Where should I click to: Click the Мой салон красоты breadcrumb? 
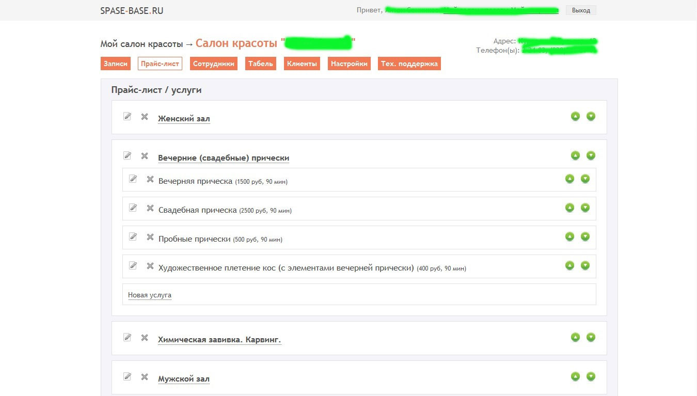coord(142,44)
